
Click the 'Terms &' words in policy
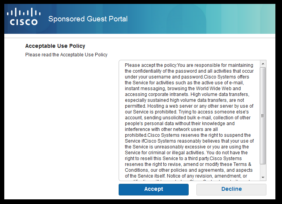click(x=242, y=164)
